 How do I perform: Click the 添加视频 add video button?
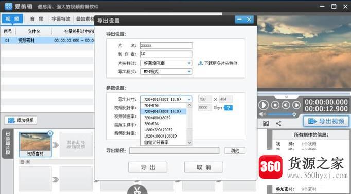point(21,120)
